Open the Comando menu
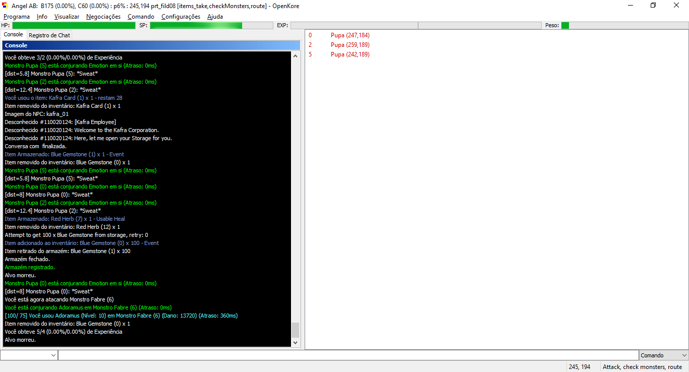The image size is (689, 372). coord(141,17)
